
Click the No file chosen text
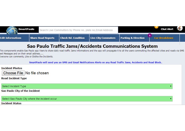(x=37, y=73)
